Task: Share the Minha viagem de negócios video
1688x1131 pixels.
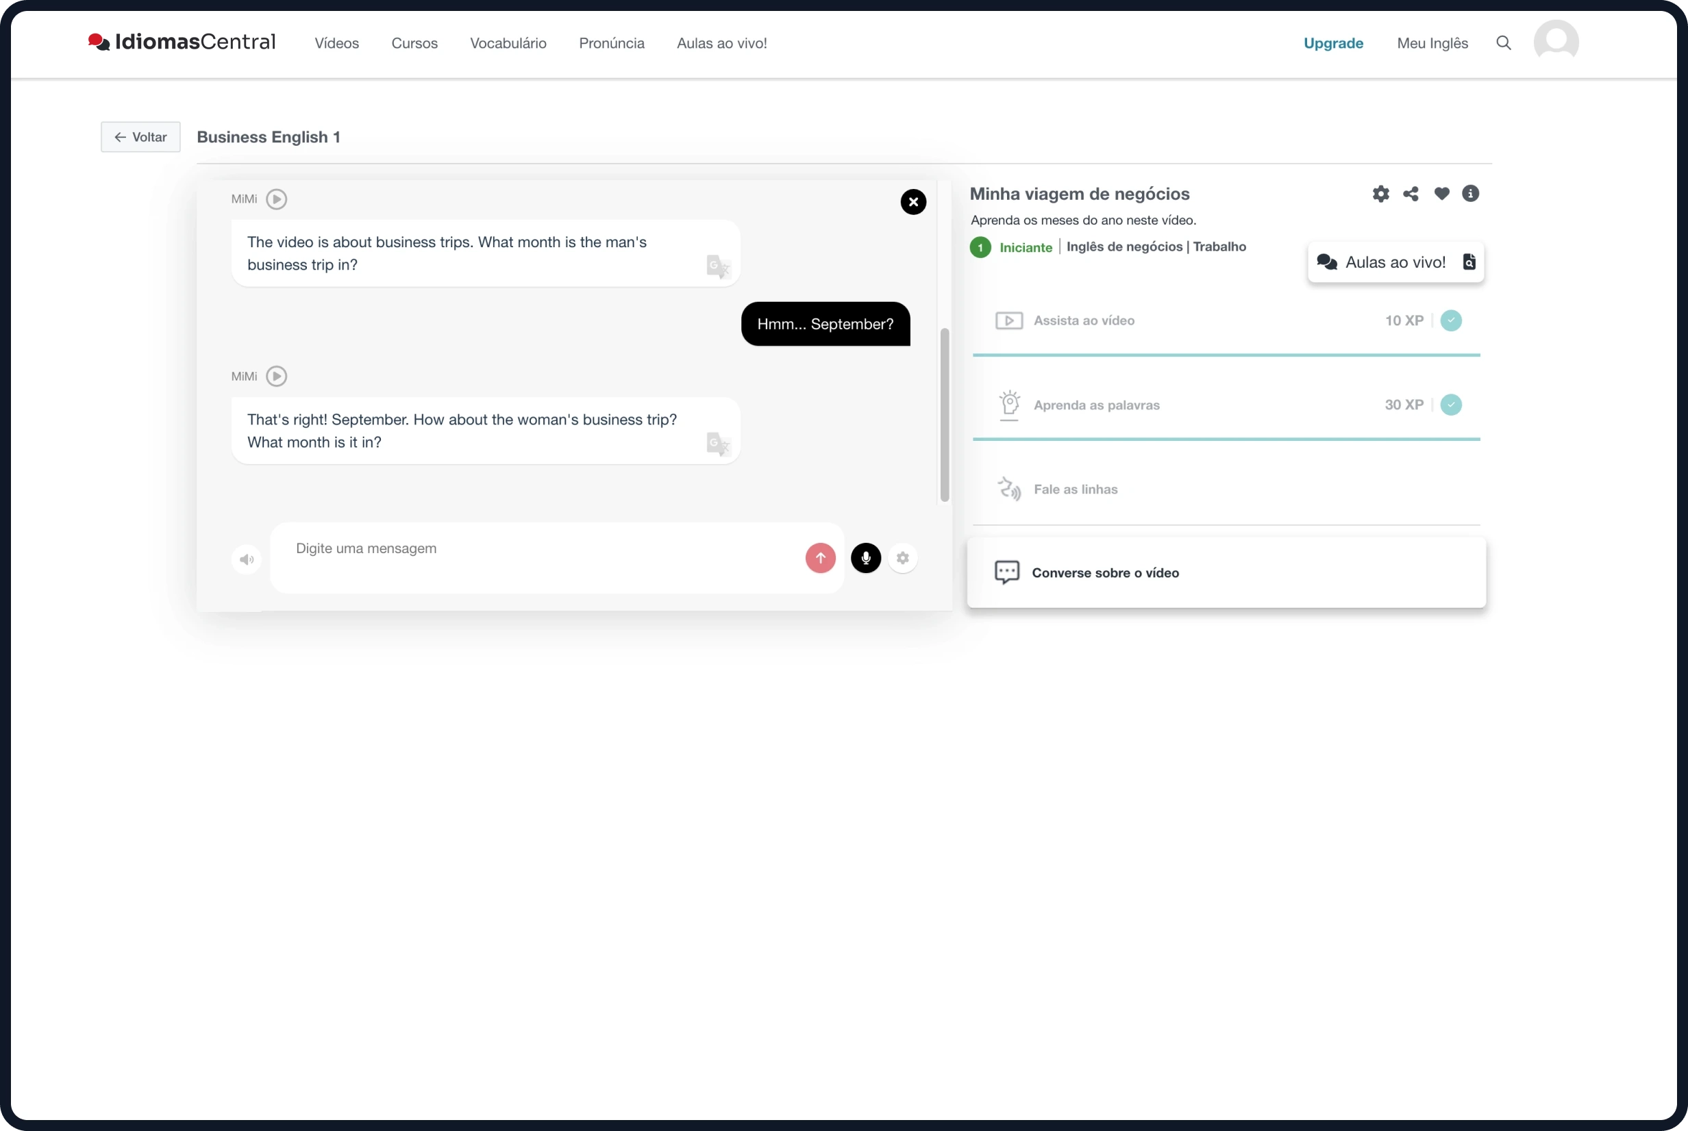Action: coord(1411,194)
